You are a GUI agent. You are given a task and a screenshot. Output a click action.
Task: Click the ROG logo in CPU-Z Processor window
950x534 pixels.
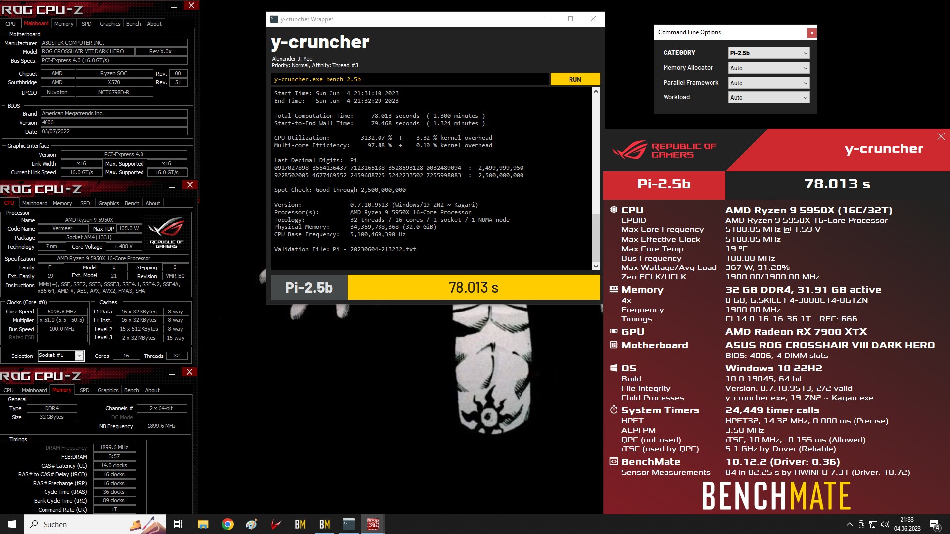click(166, 232)
